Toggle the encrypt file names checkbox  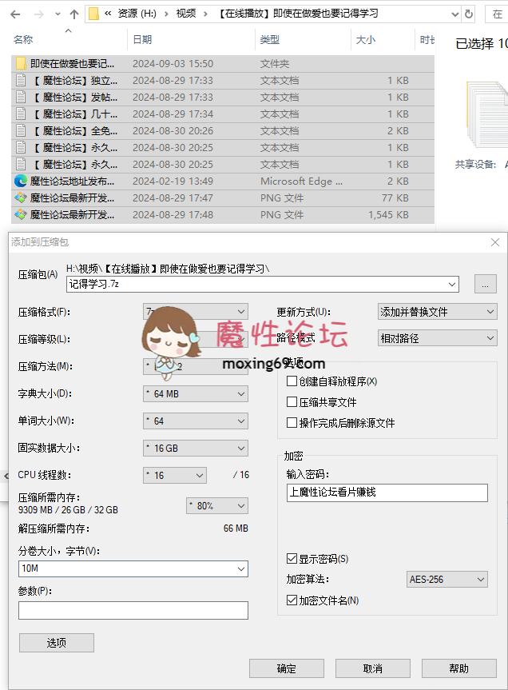coord(292,600)
